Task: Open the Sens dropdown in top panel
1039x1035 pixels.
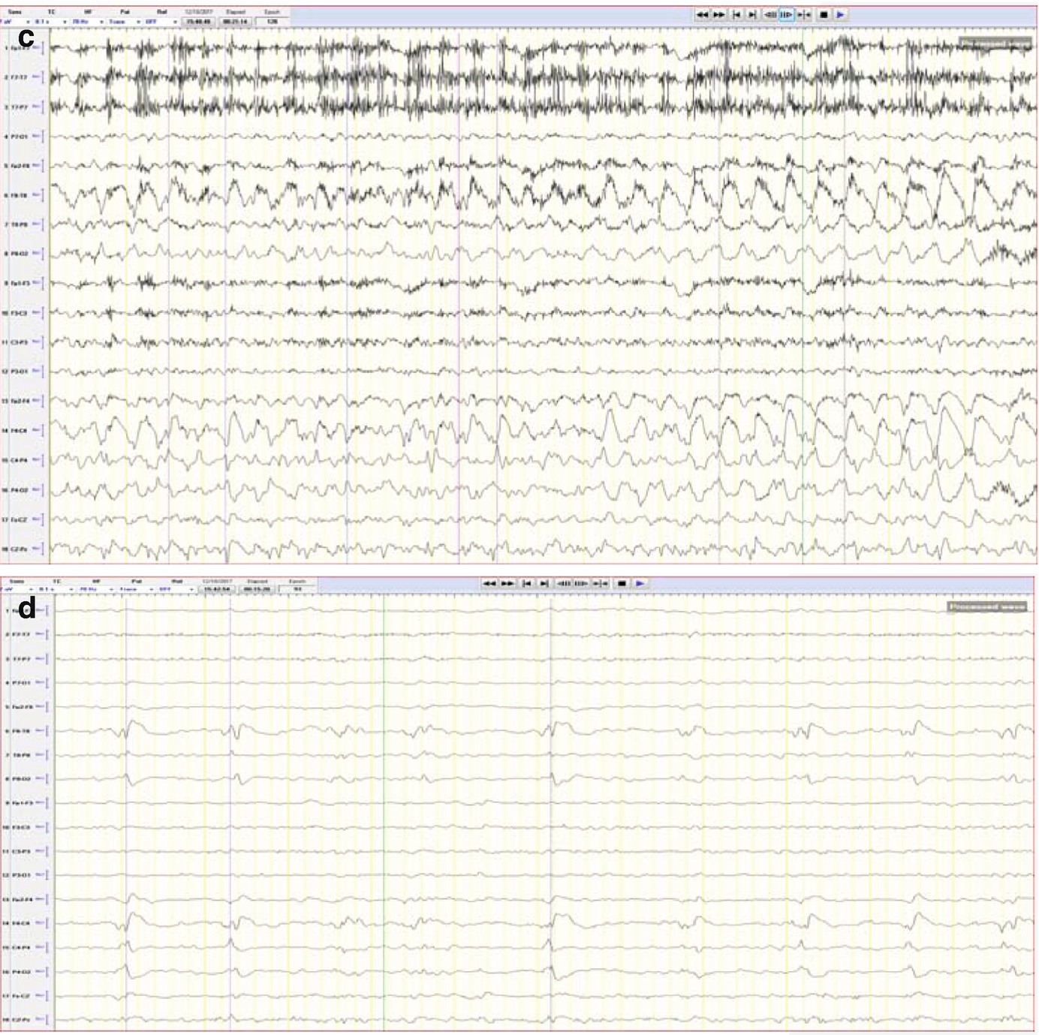Action: click(x=29, y=23)
